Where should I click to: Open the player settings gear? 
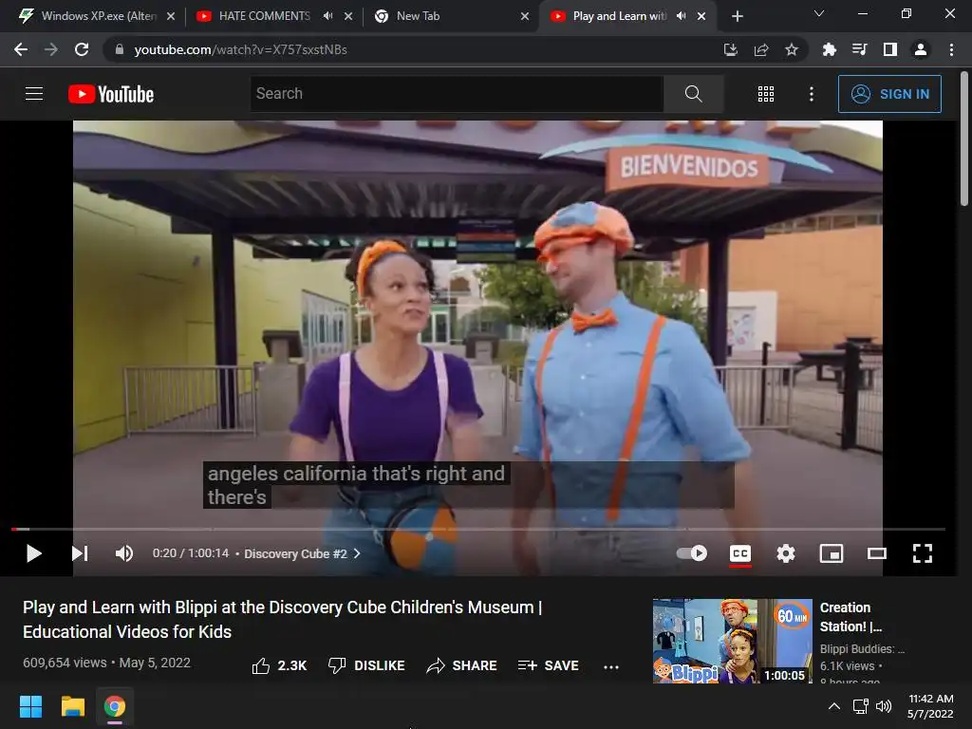785,553
